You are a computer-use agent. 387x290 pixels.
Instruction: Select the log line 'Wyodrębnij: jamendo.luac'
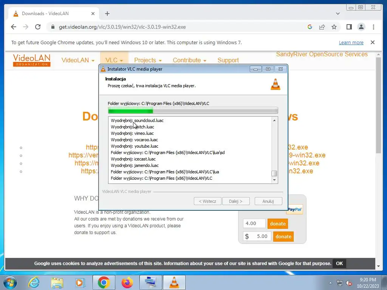(135, 165)
